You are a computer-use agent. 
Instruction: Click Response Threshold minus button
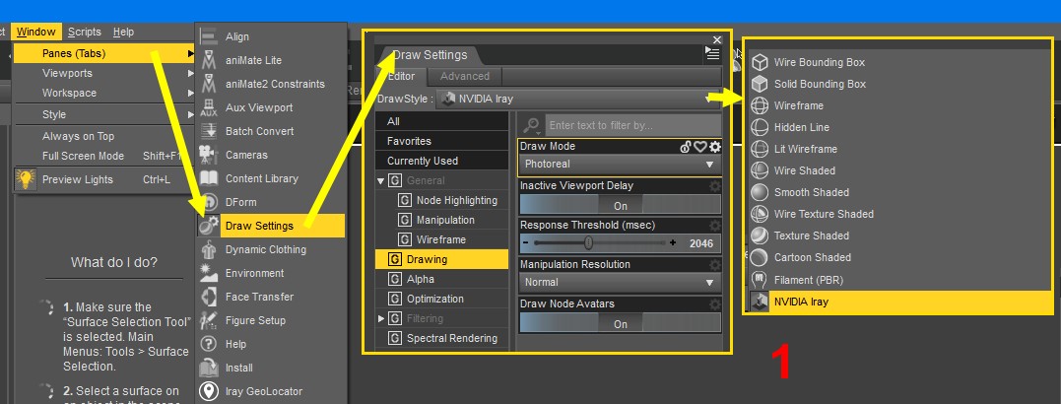tap(526, 243)
